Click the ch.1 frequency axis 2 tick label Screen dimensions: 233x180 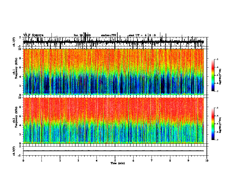pos(21,86)
